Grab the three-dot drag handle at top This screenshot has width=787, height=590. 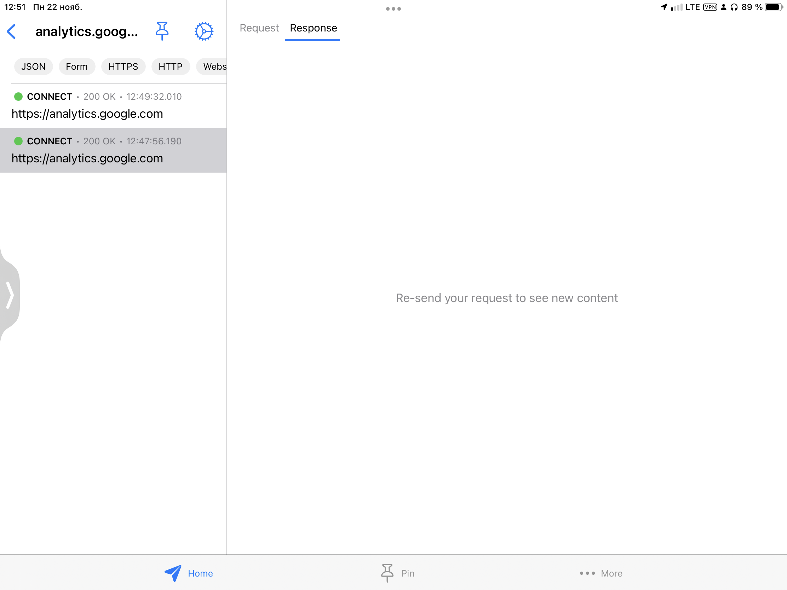[x=393, y=9]
